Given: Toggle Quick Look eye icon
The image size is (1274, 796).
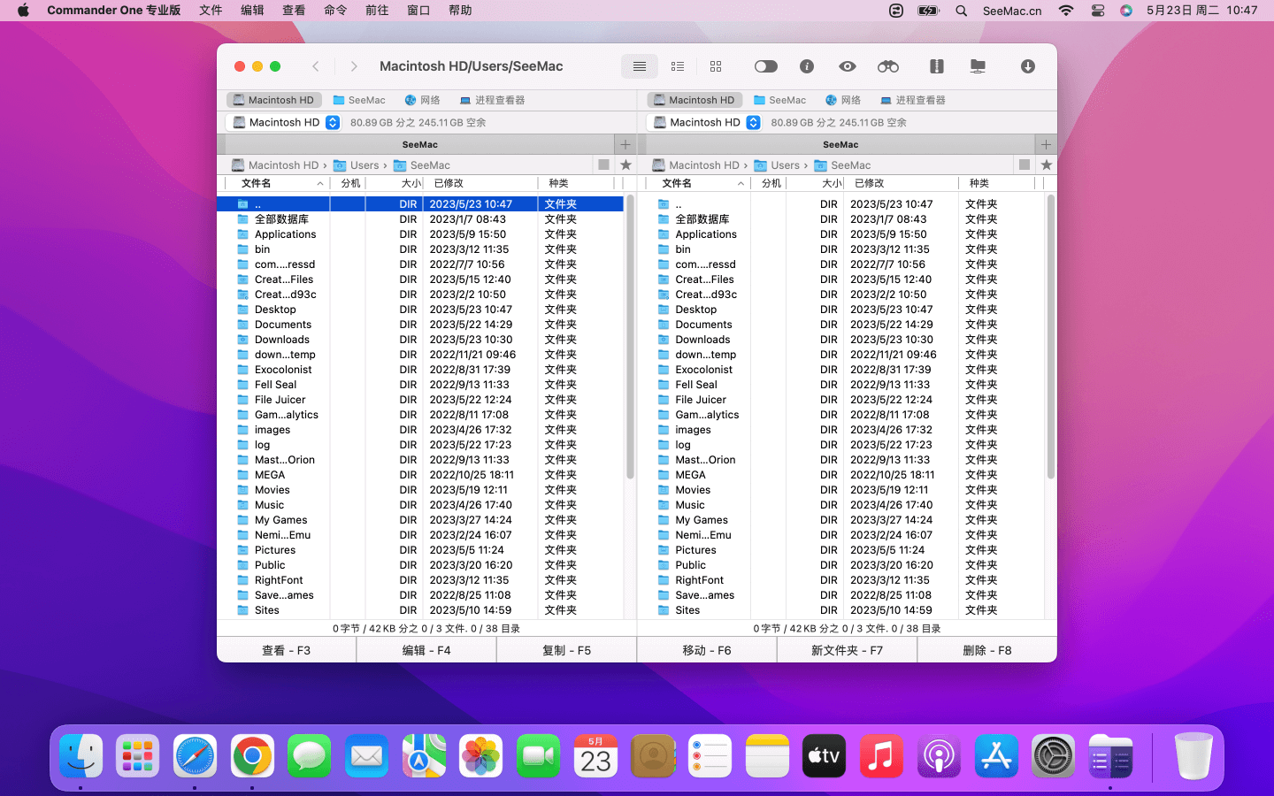Looking at the screenshot, I should 847,66.
